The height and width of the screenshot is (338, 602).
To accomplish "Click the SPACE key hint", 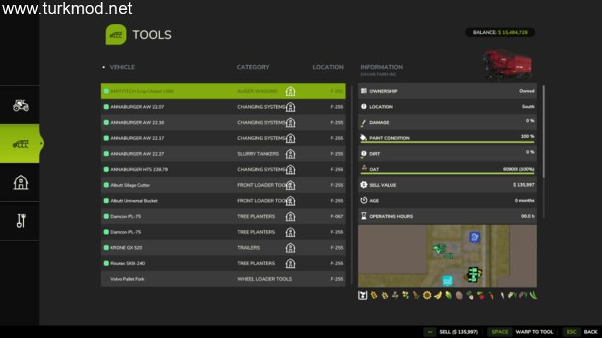I will click(x=499, y=332).
